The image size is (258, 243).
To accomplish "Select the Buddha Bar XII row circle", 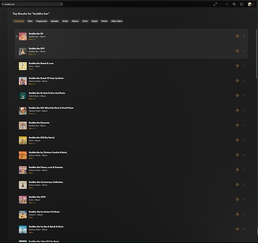I will pyautogui.click(x=17, y=37).
